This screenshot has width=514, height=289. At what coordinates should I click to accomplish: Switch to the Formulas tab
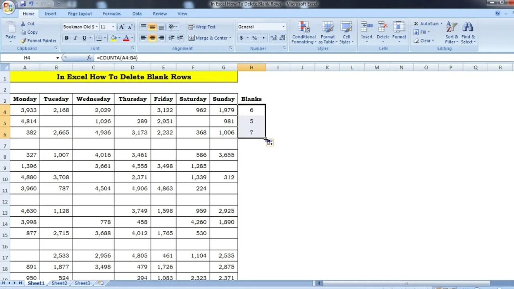click(x=112, y=14)
